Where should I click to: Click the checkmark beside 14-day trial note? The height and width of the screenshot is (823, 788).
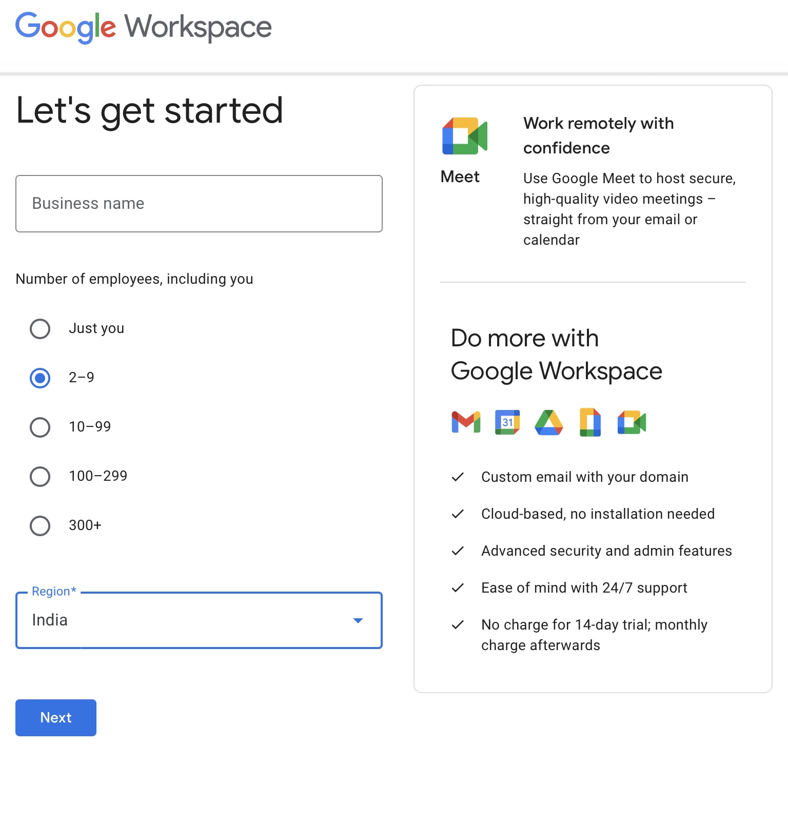pyautogui.click(x=458, y=625)
